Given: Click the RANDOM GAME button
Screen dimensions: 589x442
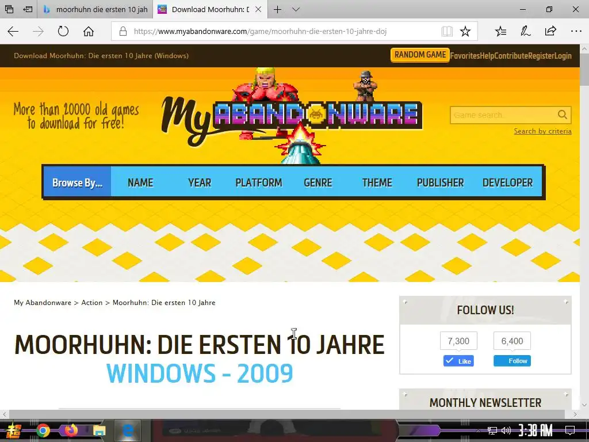Looking at the screenshot, I should point(420,55).
